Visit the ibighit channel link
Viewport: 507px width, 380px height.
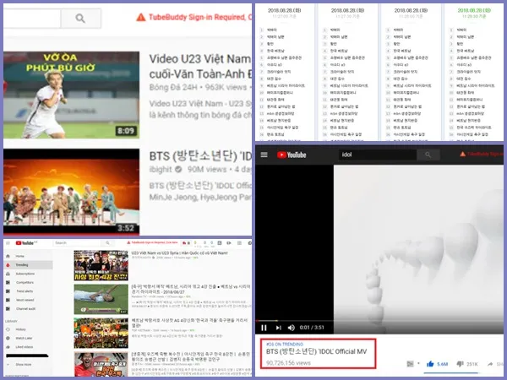pyautogui.click(x=161, y=170)
